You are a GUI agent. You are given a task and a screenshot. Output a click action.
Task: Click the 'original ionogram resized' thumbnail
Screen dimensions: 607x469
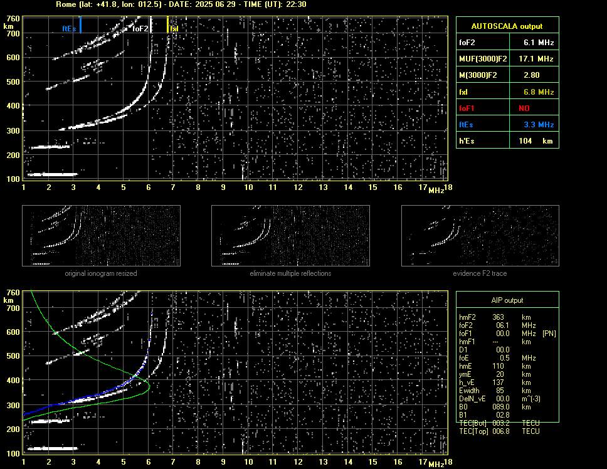point(101,236)
